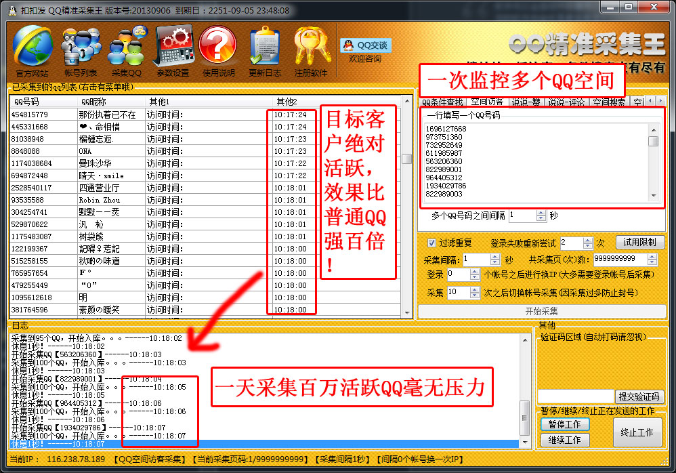Viewport: 676px width, 473px height.
Task: Select the highlighted log line 休息1秒!
Action: pos(264,444)
